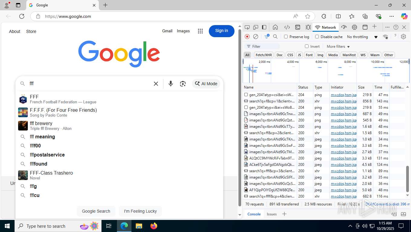Switch to the Console drawer tab
The width and height of the screenshot is (411, 232).
click(254, 214)
